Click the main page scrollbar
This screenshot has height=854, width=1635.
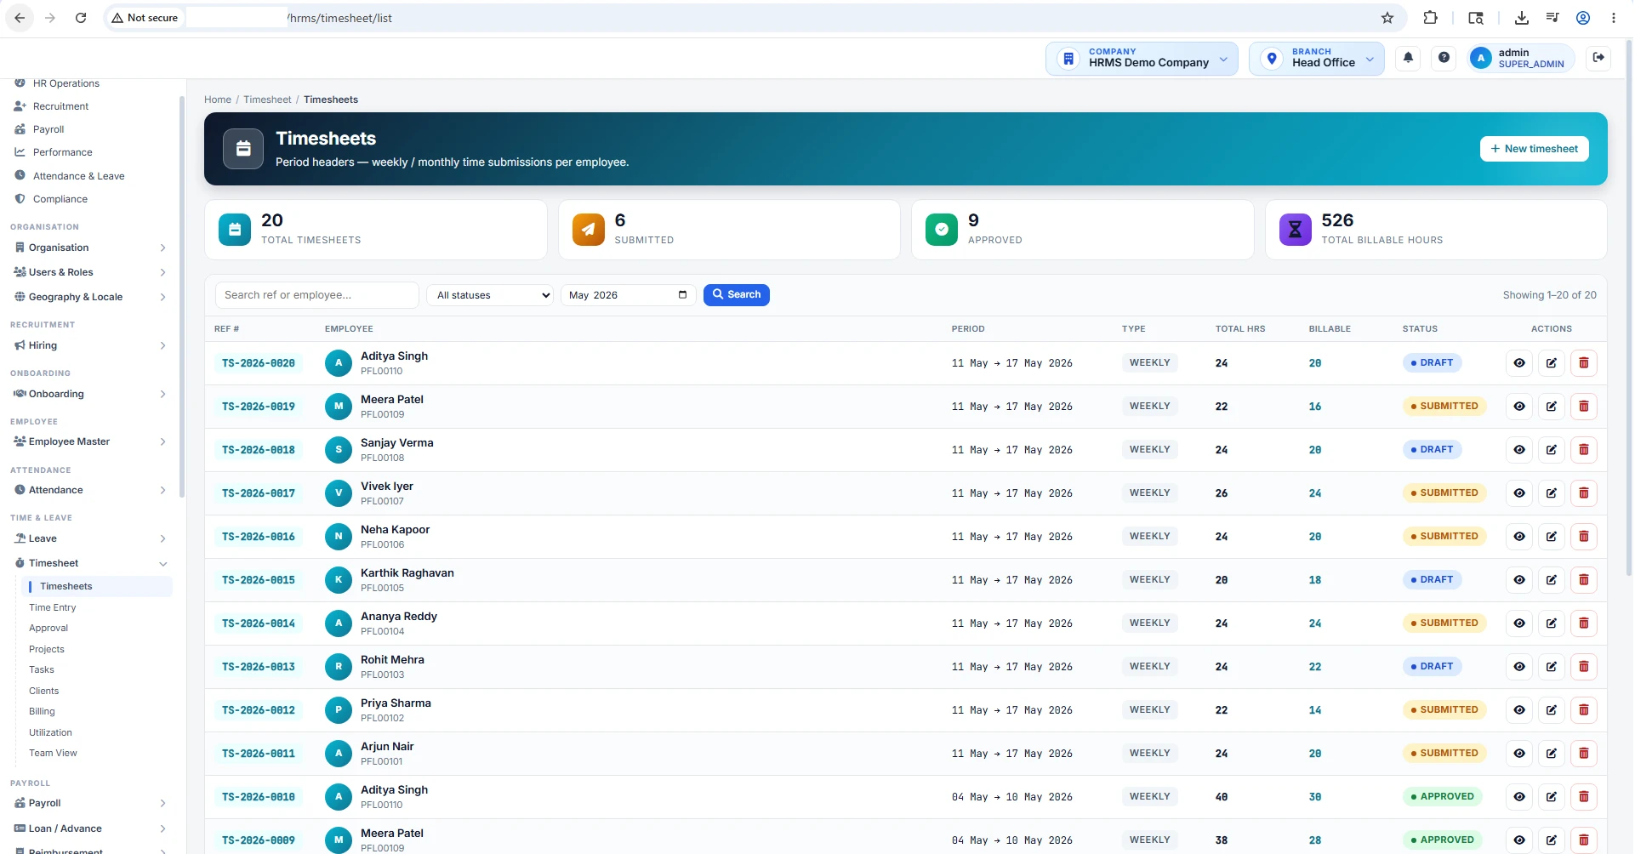(1628, 306)
